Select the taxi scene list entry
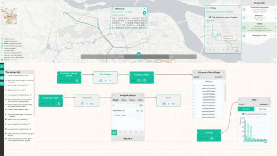Image resolution: width=277 pixels, height=156 pixels. 259,27
